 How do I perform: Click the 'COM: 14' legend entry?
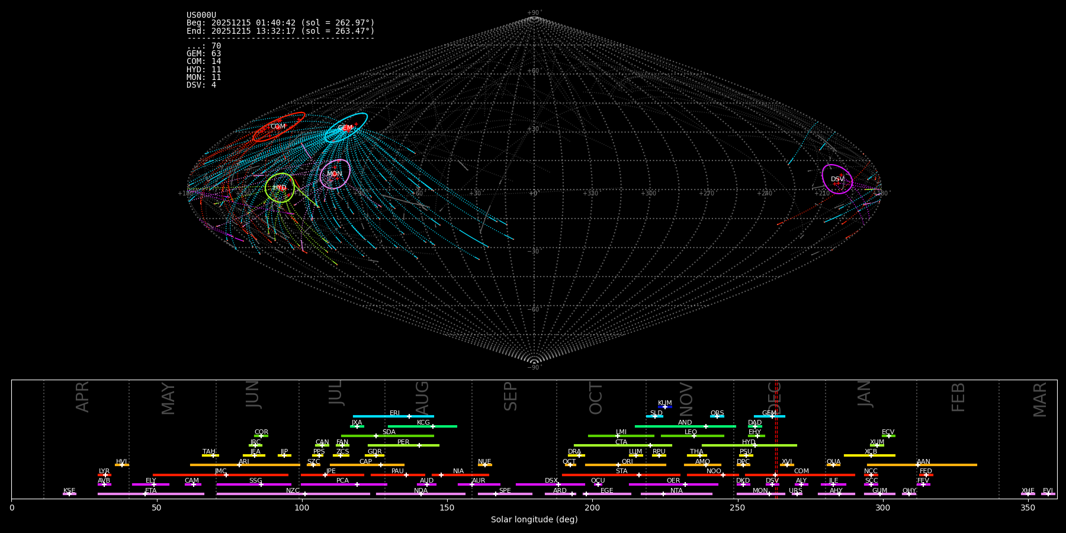204,62
